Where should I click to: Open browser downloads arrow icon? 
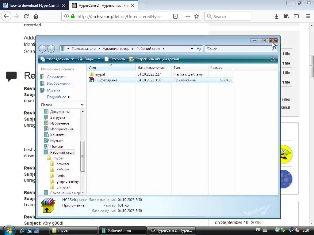click(x=276, y=17)
